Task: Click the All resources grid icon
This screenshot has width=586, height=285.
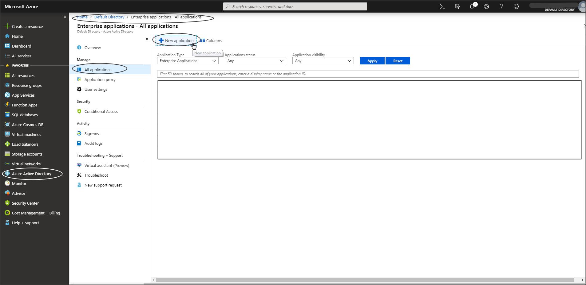Action: pos(7,75)
